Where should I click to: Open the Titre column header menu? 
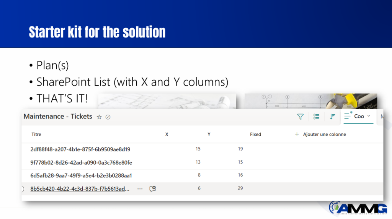pos(36,134)
